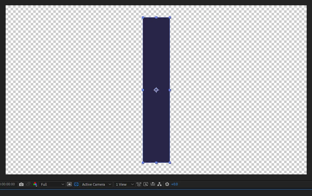Click the top-left corner handle of the rectangle
This screenshot has height=196, width=312.
(x=143, y=18)
